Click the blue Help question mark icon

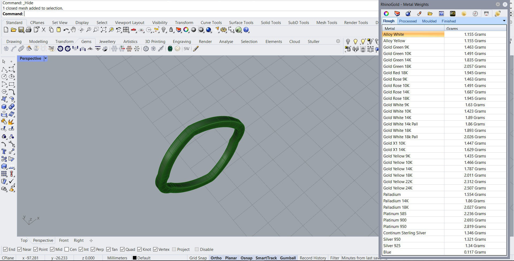pyautogui.click(x=246, y=30)
